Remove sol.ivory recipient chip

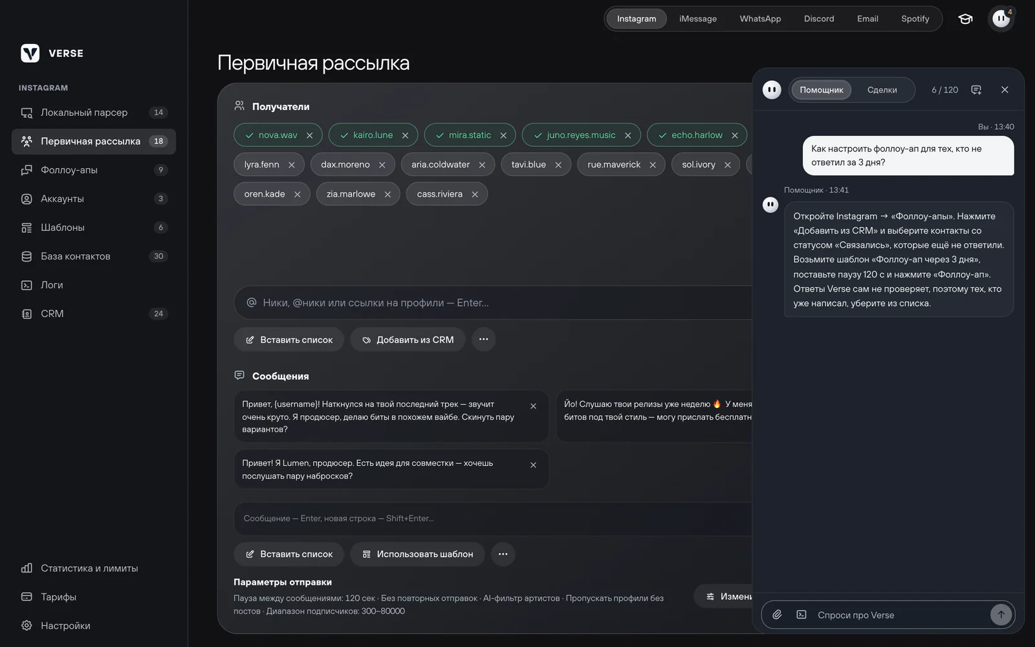click(x=728, y=165)
